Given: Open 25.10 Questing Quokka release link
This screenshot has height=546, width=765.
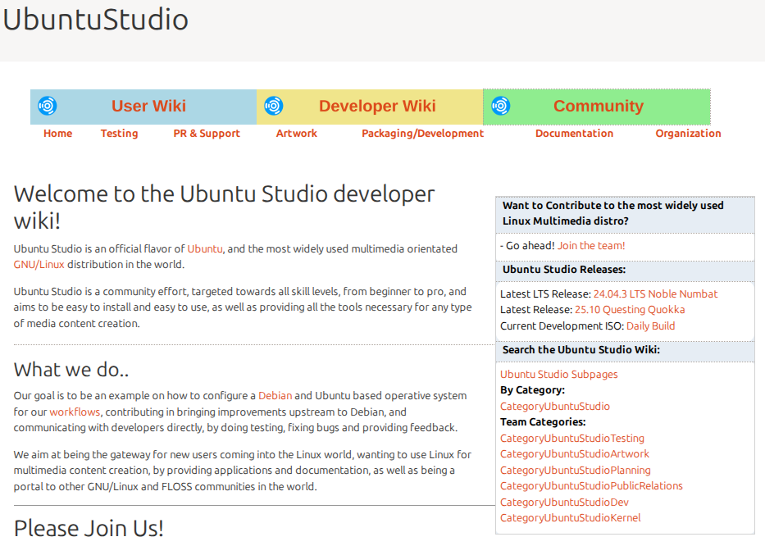Looking at the screenshot, I should pyautogui.click(x=630, y=309).
